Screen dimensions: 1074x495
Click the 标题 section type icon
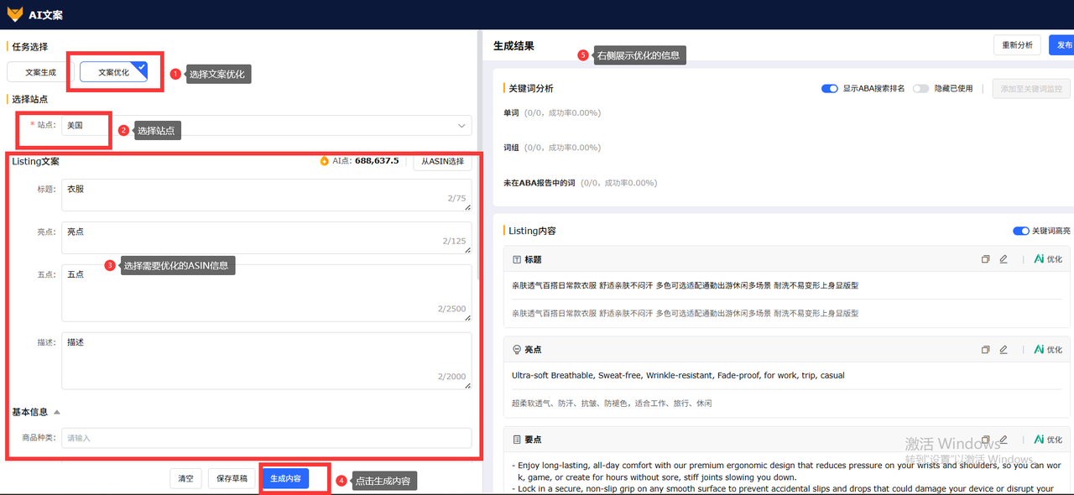pyautogui.click(x=517, y=260)
